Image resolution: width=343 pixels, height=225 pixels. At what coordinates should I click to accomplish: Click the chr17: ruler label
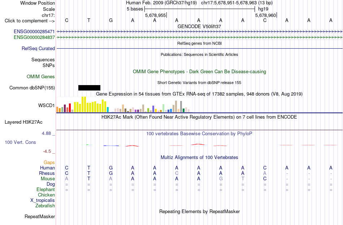tap(48, 15)
